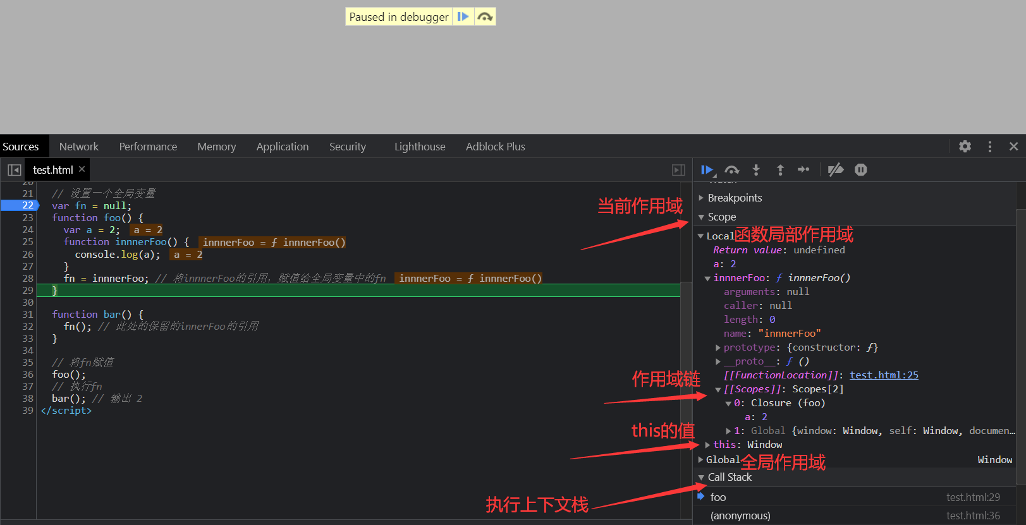Expand the Global scope group

(700, 459)
